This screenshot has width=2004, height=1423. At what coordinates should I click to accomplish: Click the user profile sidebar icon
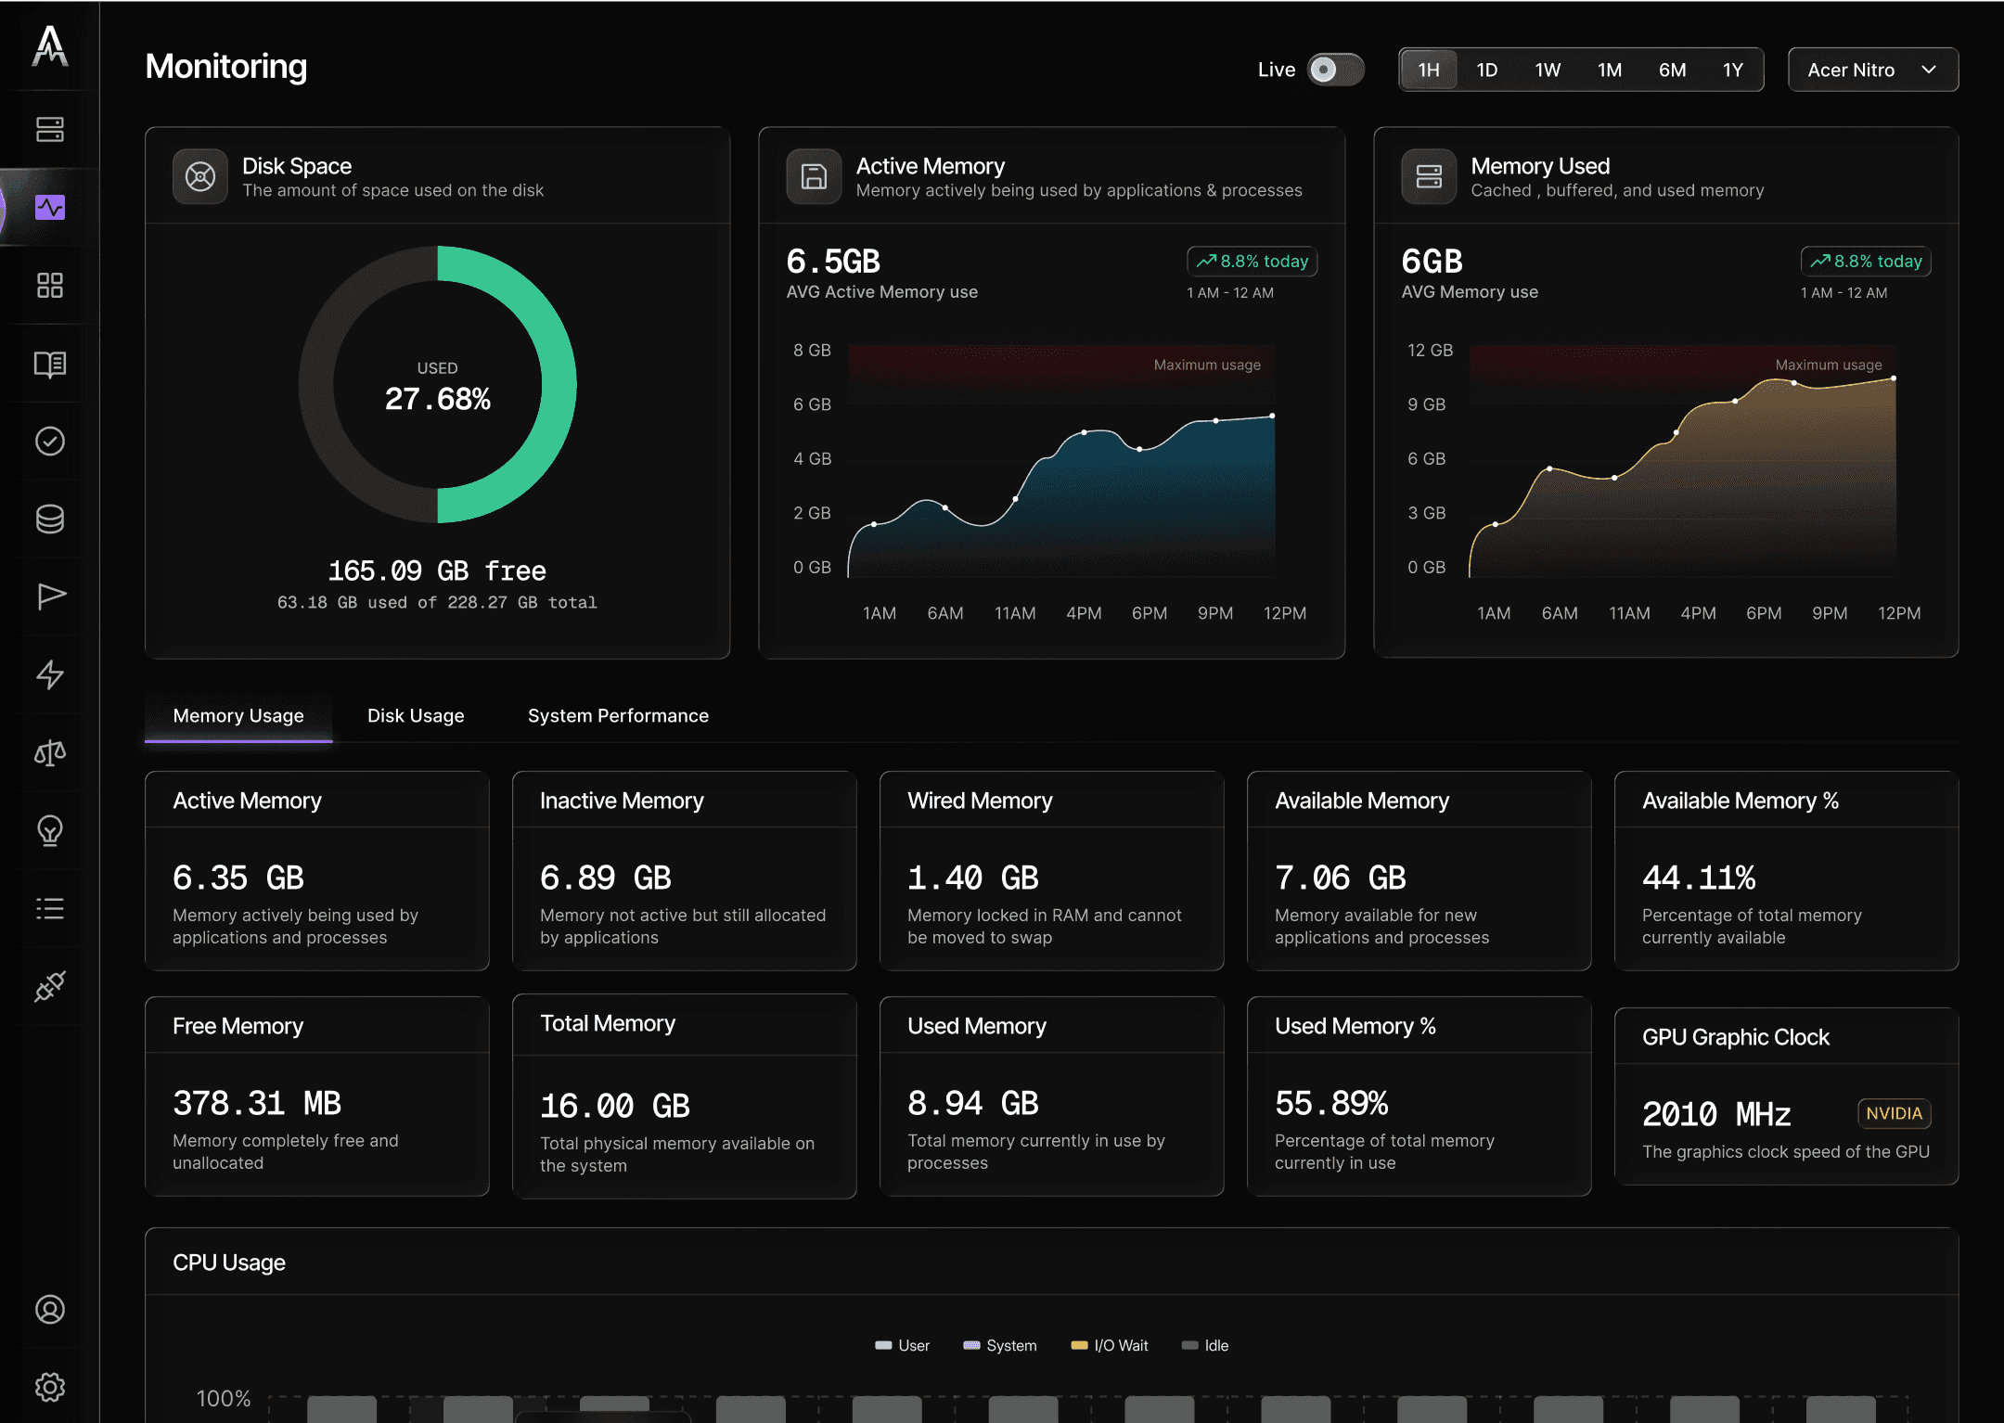[50, 1309]
